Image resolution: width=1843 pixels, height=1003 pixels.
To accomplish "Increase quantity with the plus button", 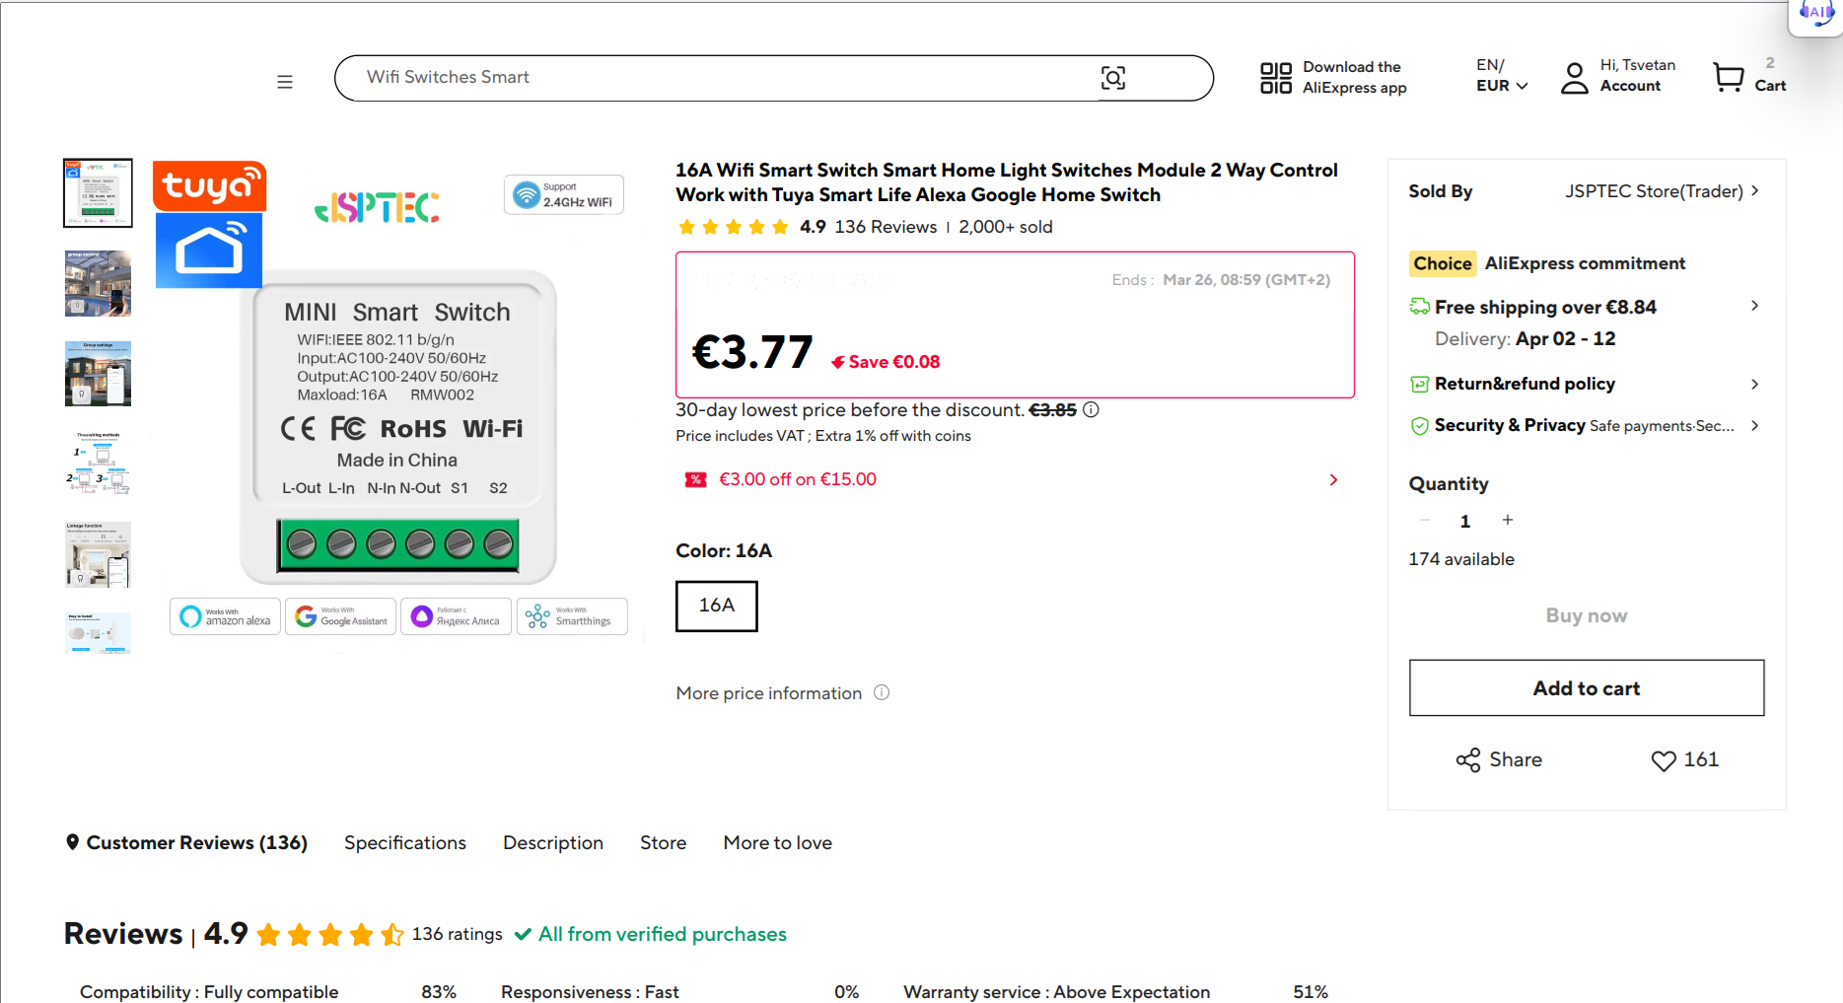I will pyautogui.click(x=1508, y=521).
